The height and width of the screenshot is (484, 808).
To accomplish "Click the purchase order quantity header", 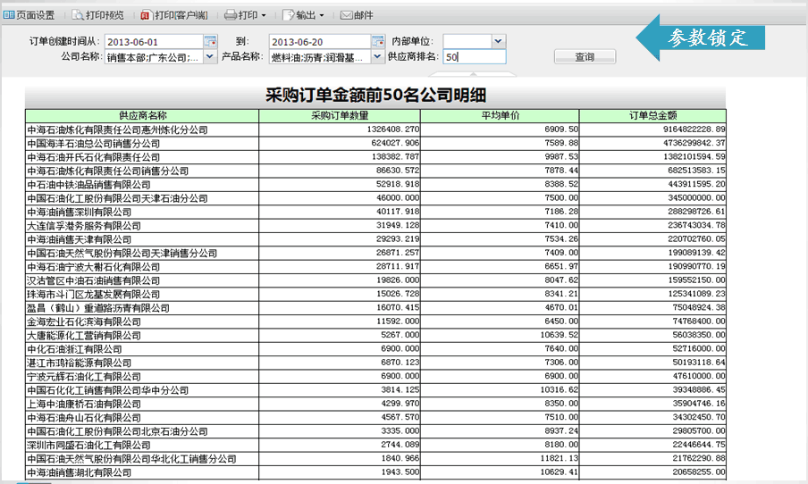I will [340, 116].
